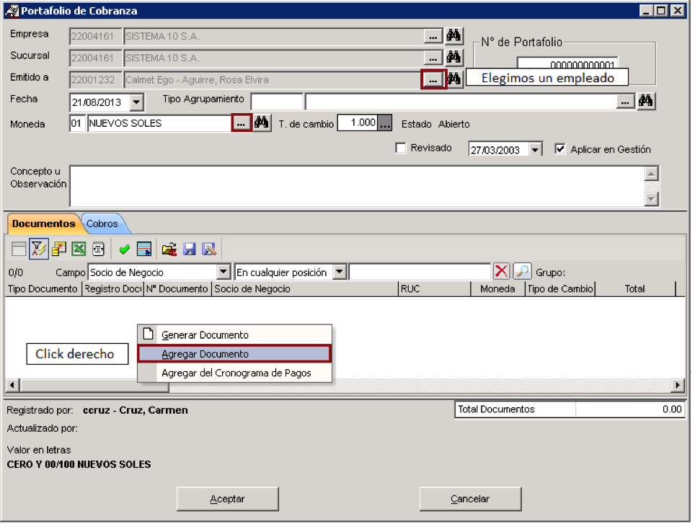Open the En cualquier posición dropdown
695x524 pixels.
(x=340, y=271)
